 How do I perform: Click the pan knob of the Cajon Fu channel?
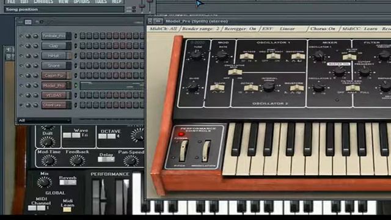pos(28,76)
